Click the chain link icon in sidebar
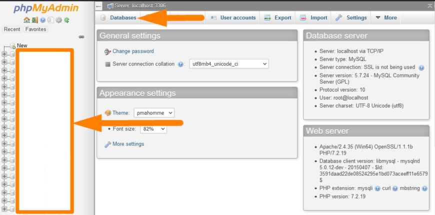This screenshot has height=215, width=435. [81, 37]
